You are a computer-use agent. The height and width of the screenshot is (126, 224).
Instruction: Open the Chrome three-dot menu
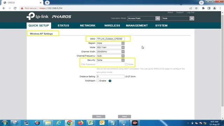(x=220, y=8)
